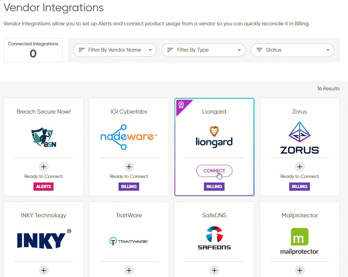Click the plus icon on INKY Technology card
The width and height of the screenshot is (348, 277).
44,270
